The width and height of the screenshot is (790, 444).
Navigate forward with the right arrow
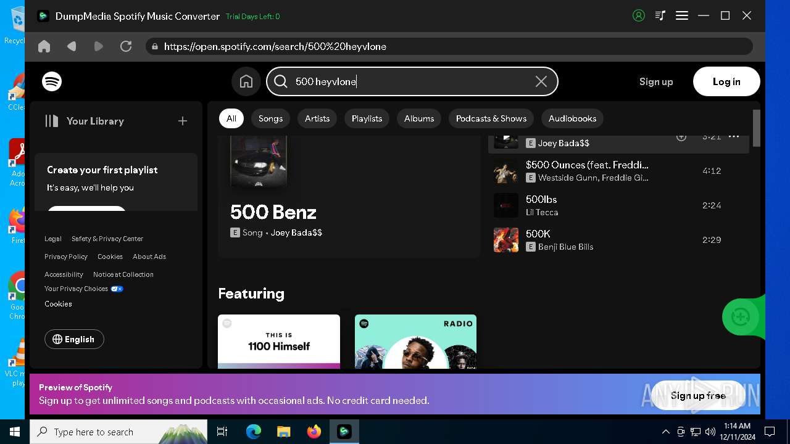pos(99,46)
